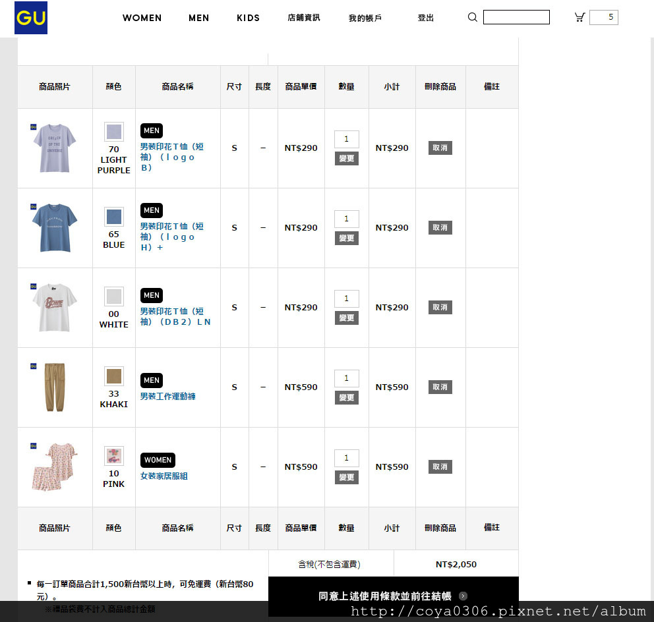Cancel the Khaki work pants item

click(x=440, y=387)
